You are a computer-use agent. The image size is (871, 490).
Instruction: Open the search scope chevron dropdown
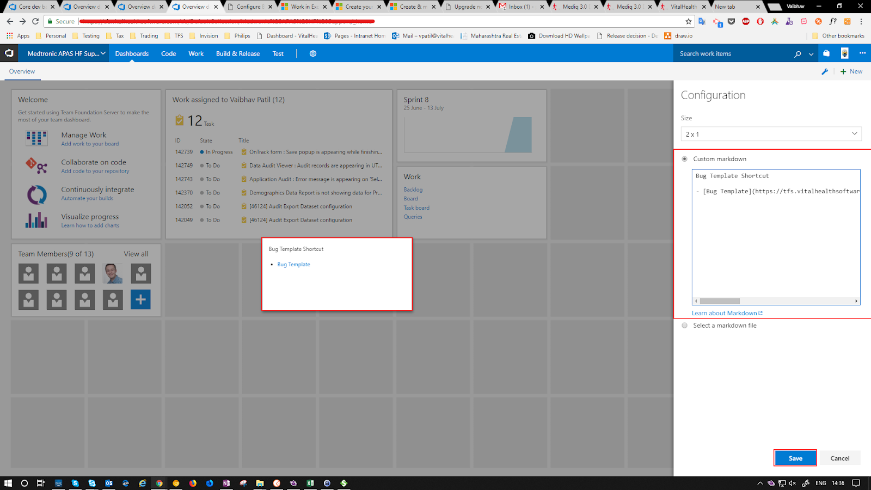point(811,53)
